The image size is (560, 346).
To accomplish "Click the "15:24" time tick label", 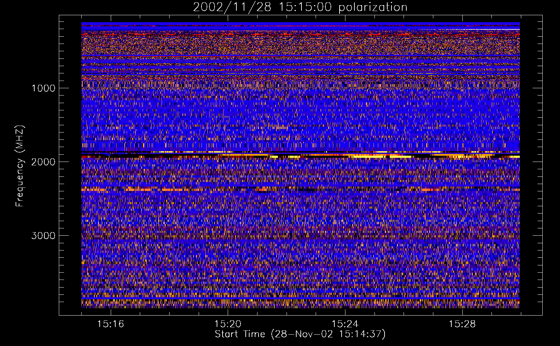I will click(x=345, y=324).
